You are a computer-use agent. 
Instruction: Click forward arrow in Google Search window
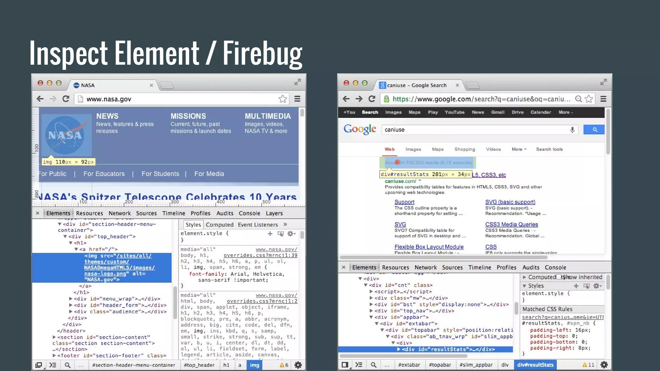click(359, 99)
